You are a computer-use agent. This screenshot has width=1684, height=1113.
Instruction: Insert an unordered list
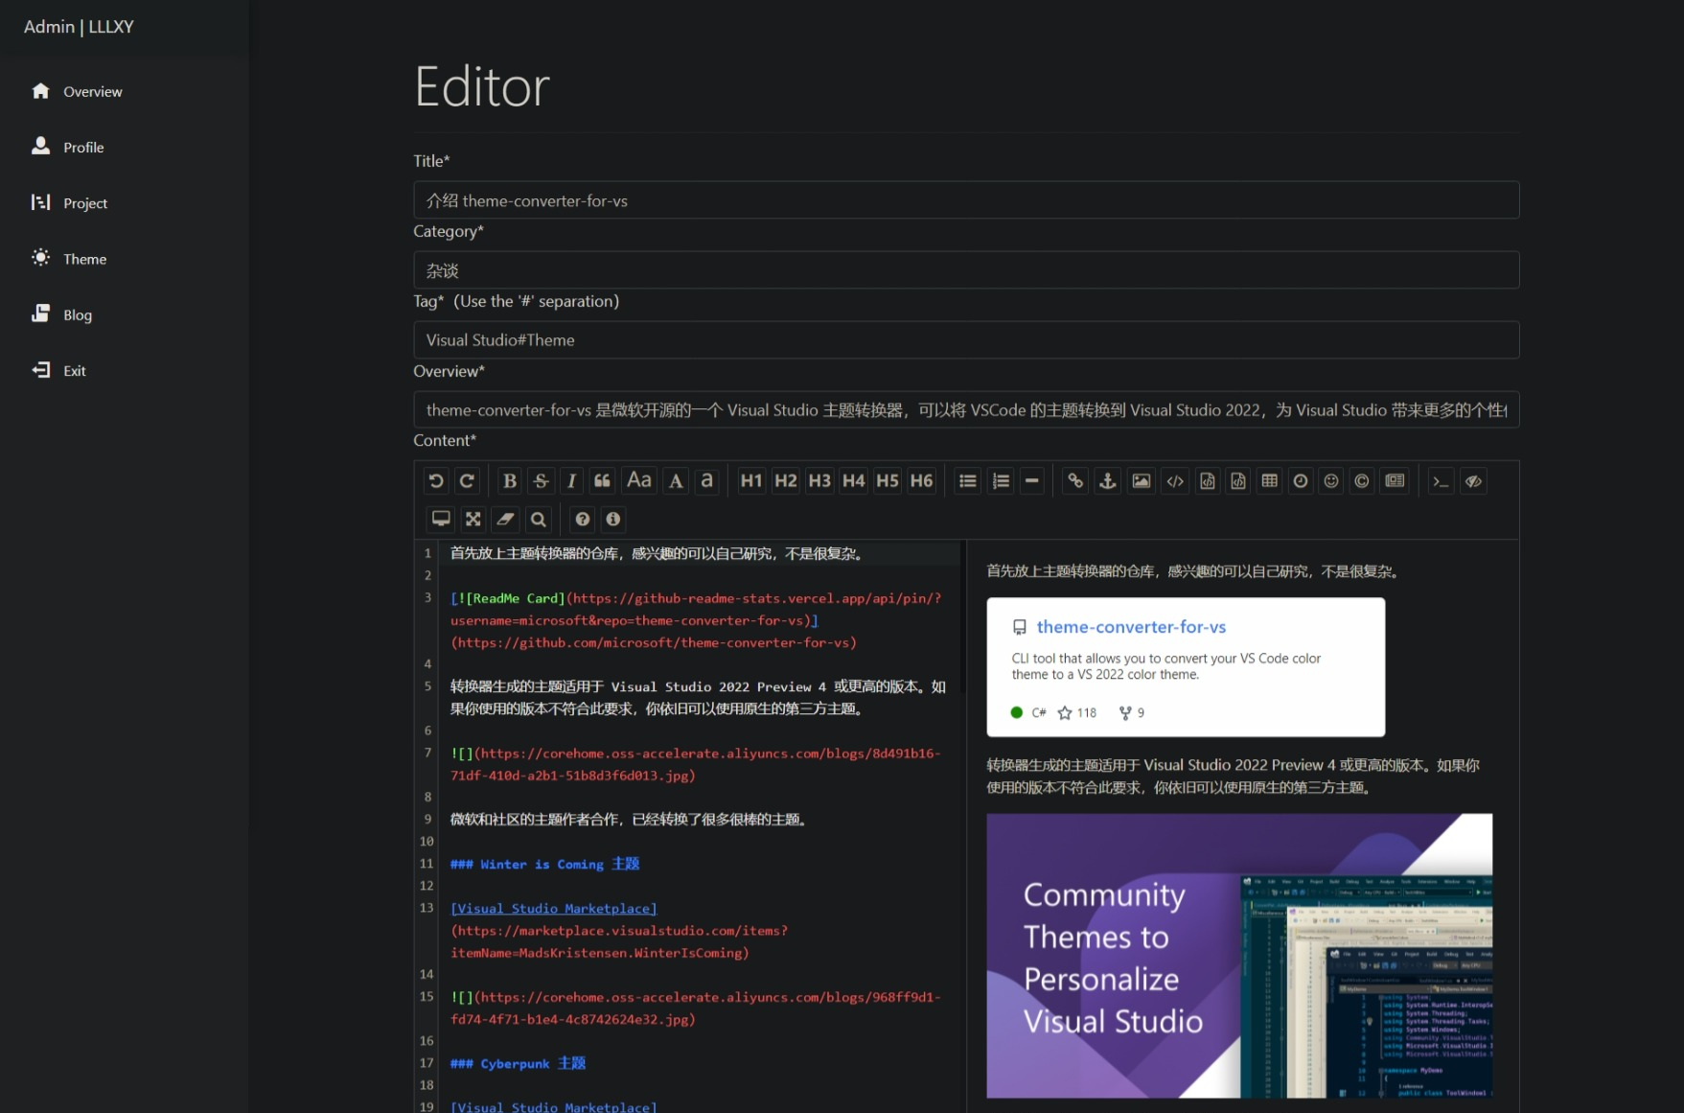pyautogui.click(x=968, y=481)
